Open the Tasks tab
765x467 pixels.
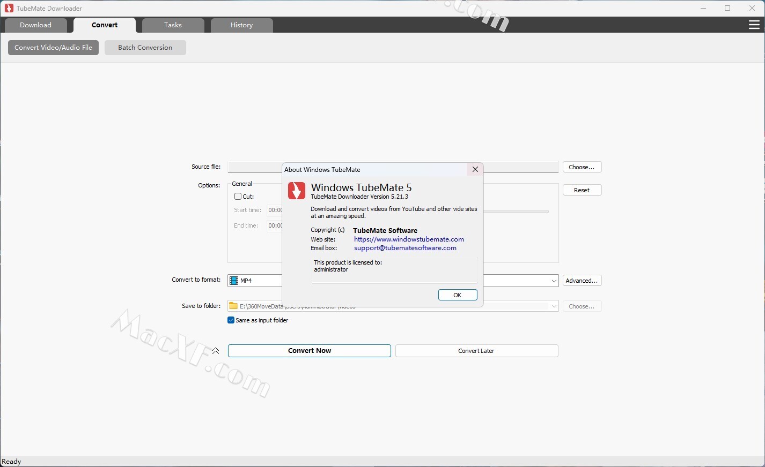pyautogui.click(x=173, y=25)
